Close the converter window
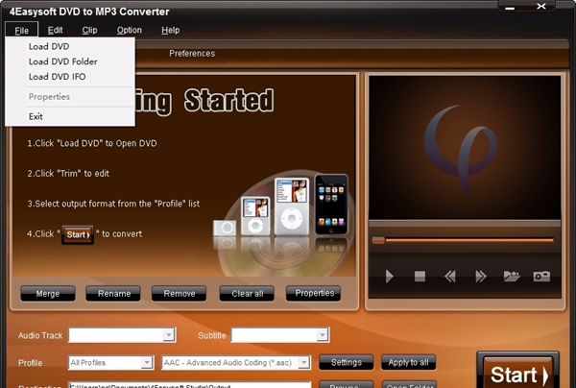The width and height of the screenshot is (576, 388). [540, 7]
